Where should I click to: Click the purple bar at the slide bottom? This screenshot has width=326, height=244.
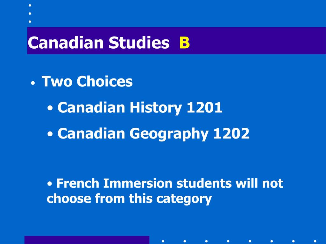coord(87,240)
